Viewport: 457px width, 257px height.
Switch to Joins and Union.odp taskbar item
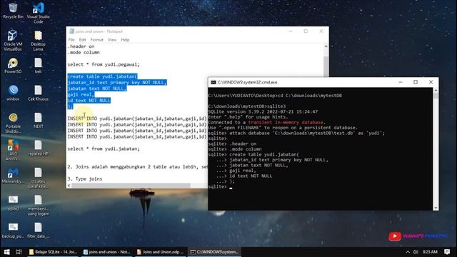(160, 252)
